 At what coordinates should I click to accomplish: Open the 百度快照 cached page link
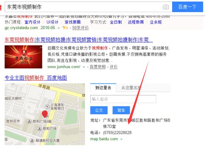[98, 67]
